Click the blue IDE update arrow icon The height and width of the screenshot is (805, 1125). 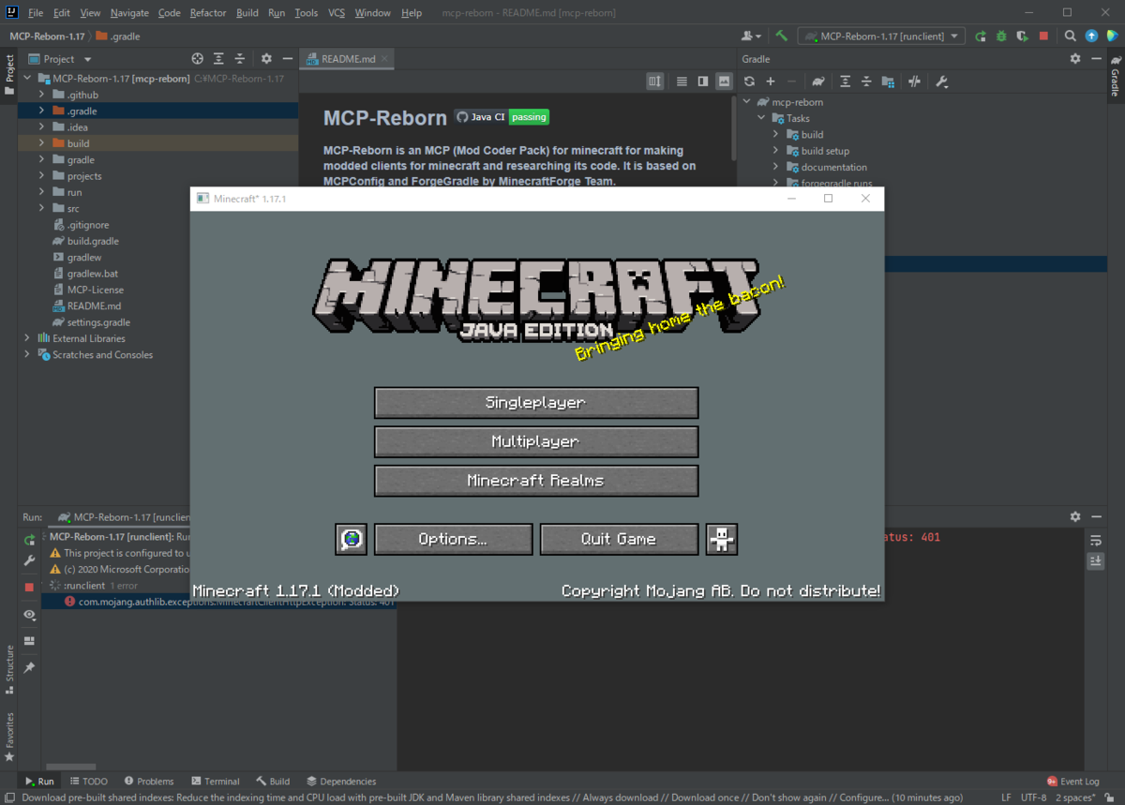(x=1091, y=36)
